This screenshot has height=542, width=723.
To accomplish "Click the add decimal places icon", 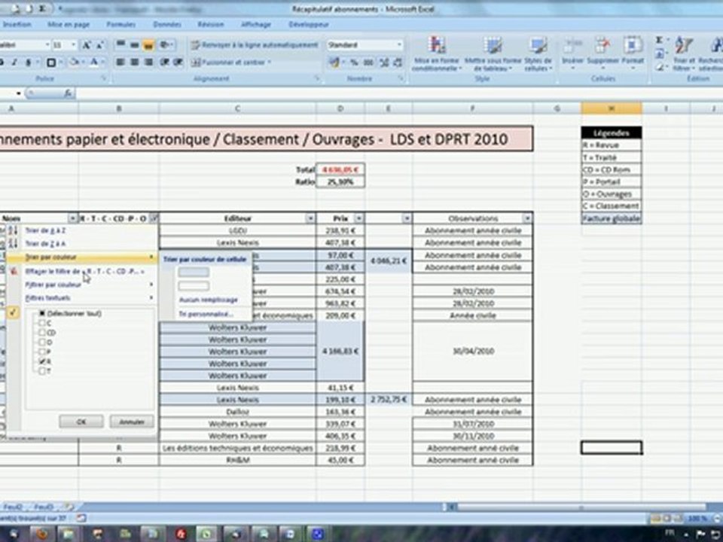I will click(383, 62).
